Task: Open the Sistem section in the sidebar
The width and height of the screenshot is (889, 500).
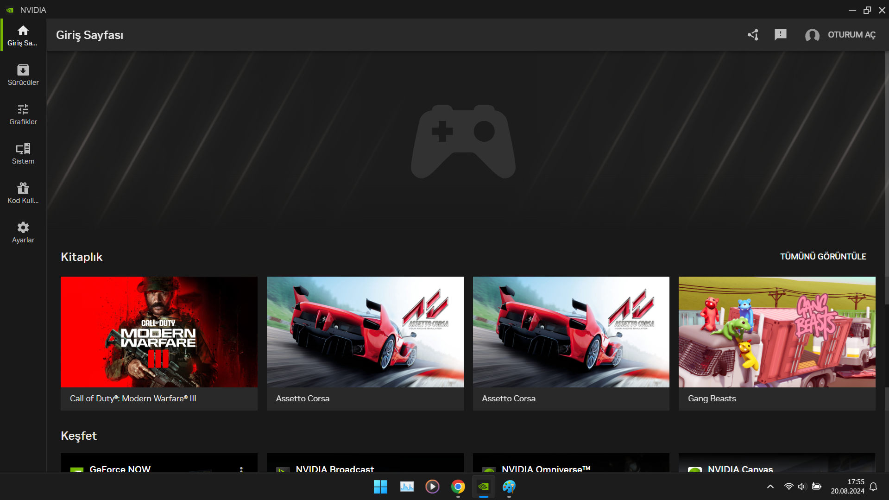Action: 23,153
